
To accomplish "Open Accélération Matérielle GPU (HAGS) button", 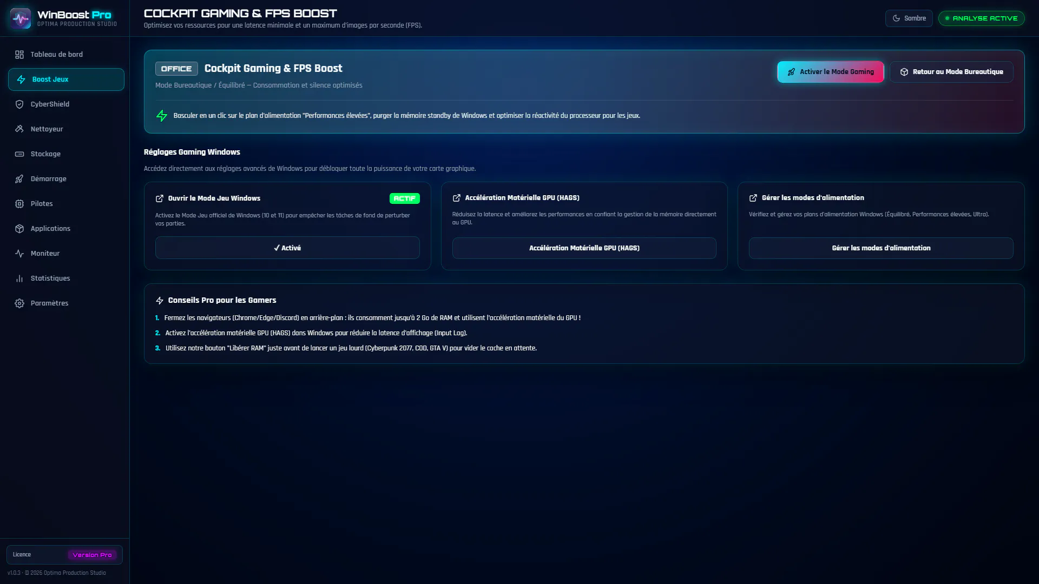I will pos(584,248).
